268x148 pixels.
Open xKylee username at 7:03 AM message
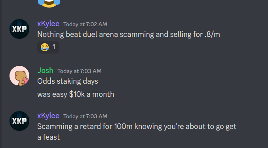(x=48, y=116)
